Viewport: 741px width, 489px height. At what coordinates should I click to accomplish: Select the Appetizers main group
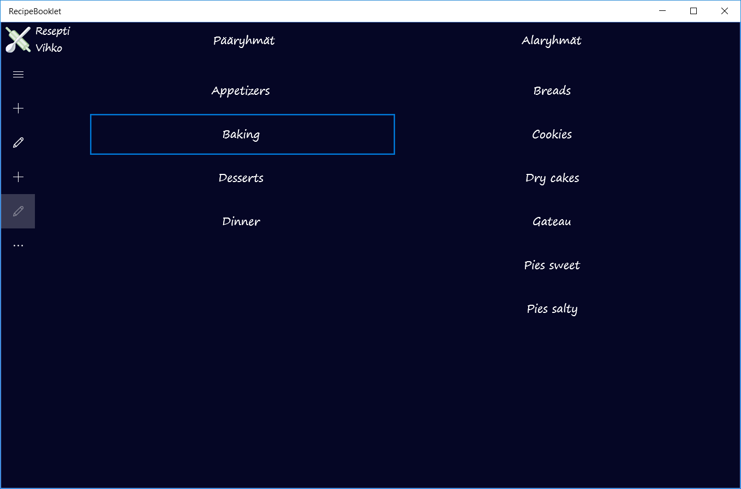(241, 90)
